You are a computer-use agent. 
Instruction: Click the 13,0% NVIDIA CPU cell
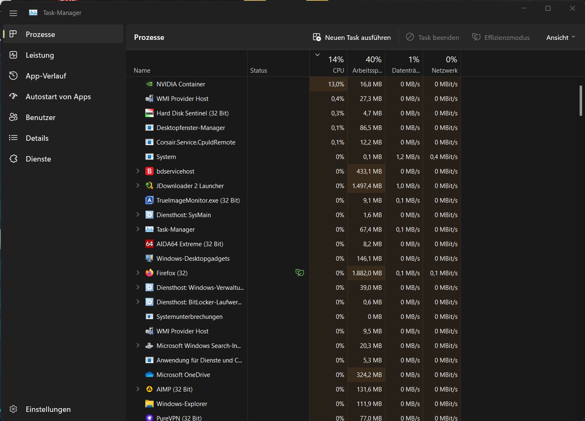point(328,84)
